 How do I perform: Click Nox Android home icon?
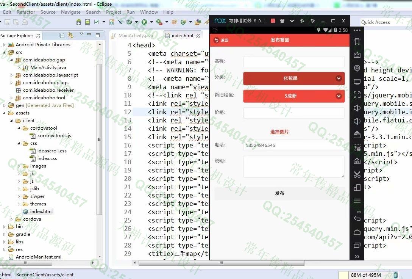tap(357, 232)
